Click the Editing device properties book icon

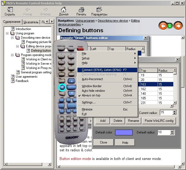click(23, 46)
